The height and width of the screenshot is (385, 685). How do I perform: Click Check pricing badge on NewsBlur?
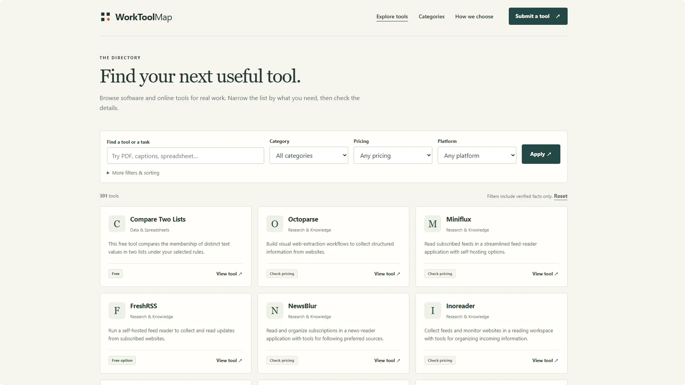click(x=282, y=361)
